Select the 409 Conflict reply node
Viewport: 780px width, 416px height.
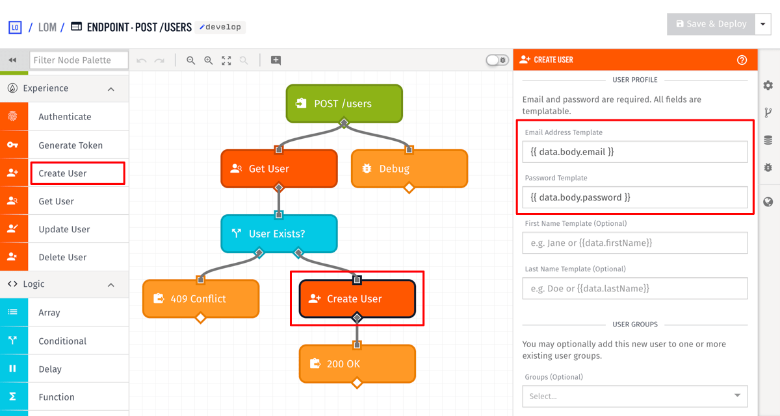coord(201,299)
